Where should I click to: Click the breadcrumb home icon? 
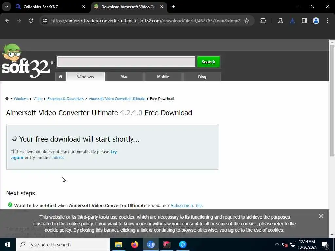click(7, 99)
